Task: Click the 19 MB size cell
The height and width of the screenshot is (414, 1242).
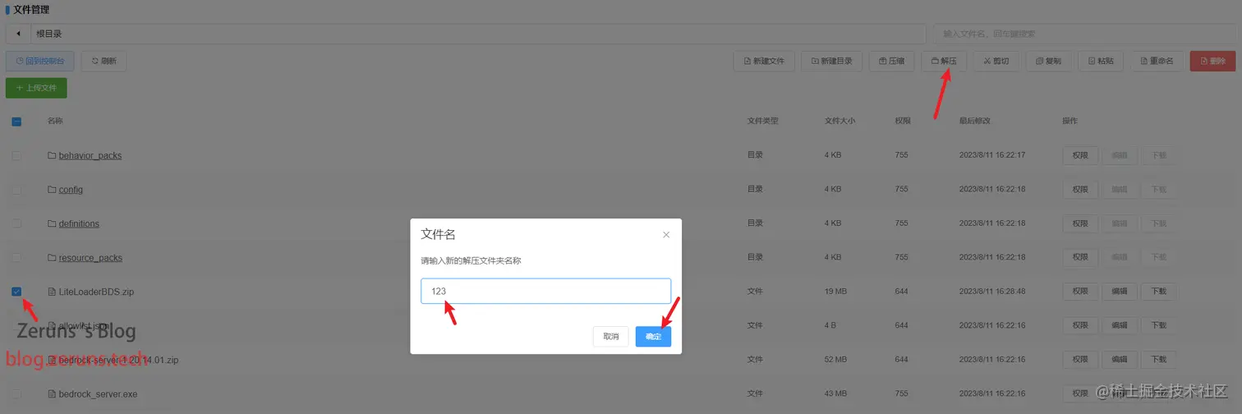Action: [835, 292]
